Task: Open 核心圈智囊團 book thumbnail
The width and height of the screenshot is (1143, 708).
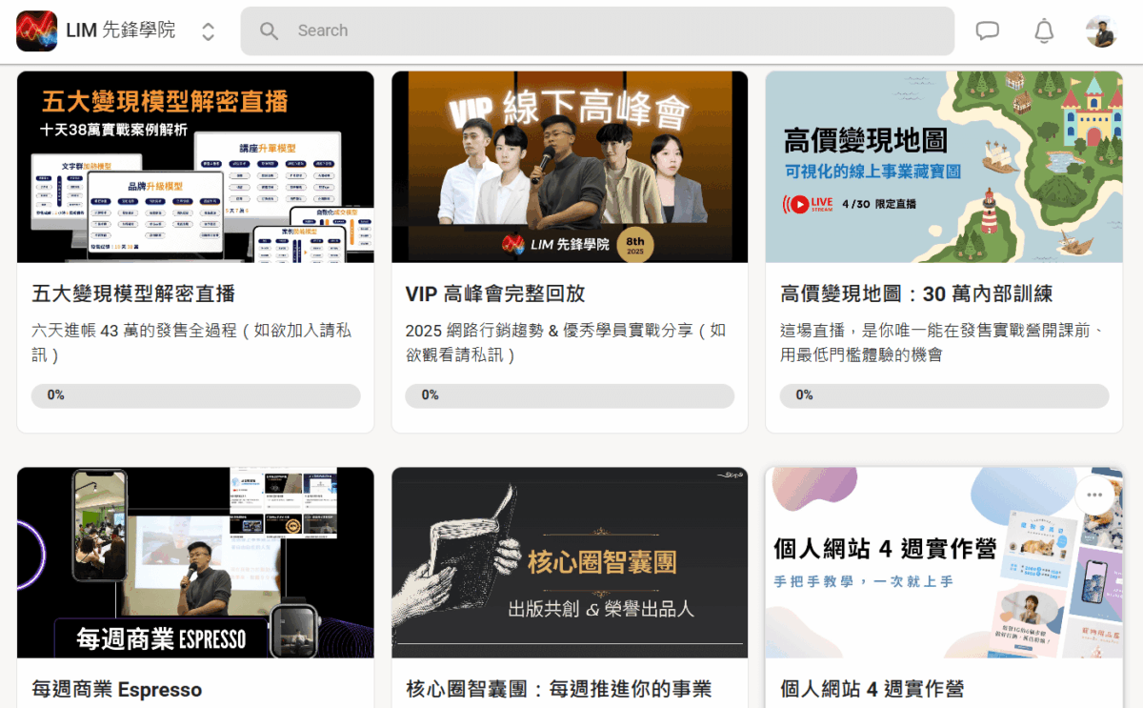Action: tap(570, 562)
